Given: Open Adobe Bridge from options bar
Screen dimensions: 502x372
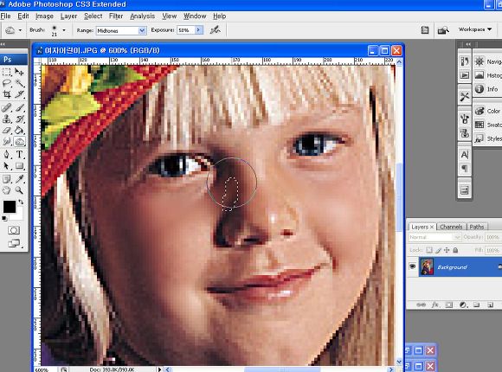Looking at the screenshot, I should click(x=443, y=30).
